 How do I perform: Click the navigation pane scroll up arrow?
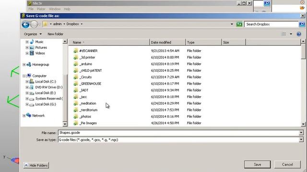(65, 42)
